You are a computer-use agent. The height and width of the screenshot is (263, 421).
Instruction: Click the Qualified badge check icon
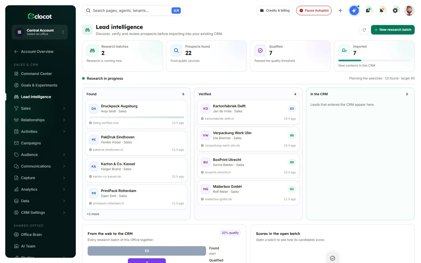[260, 50]
